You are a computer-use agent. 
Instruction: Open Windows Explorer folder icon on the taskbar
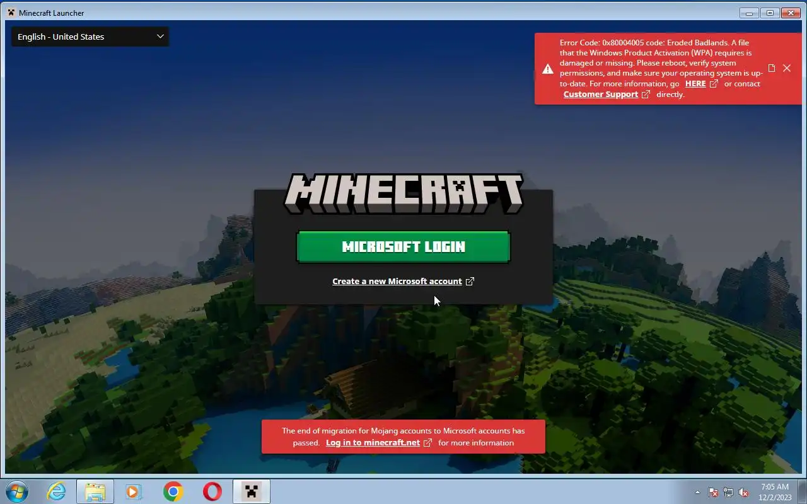coord(95,491)
